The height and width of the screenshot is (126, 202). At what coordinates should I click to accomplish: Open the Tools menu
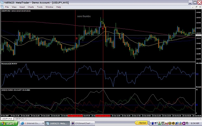tap(40, 7)
